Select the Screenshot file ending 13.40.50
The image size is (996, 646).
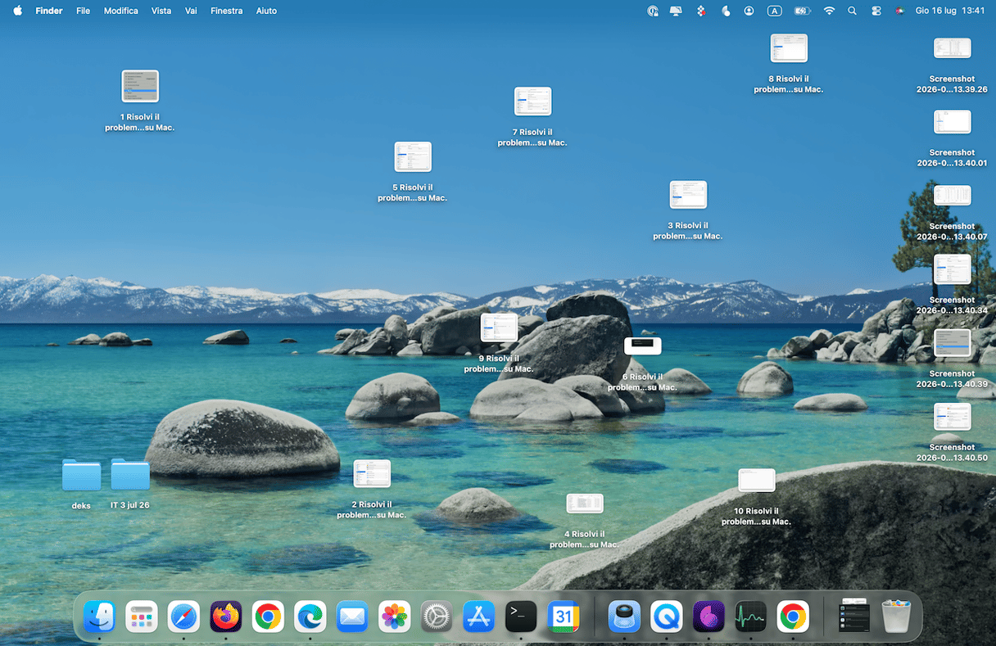click(x=952, y=418)
